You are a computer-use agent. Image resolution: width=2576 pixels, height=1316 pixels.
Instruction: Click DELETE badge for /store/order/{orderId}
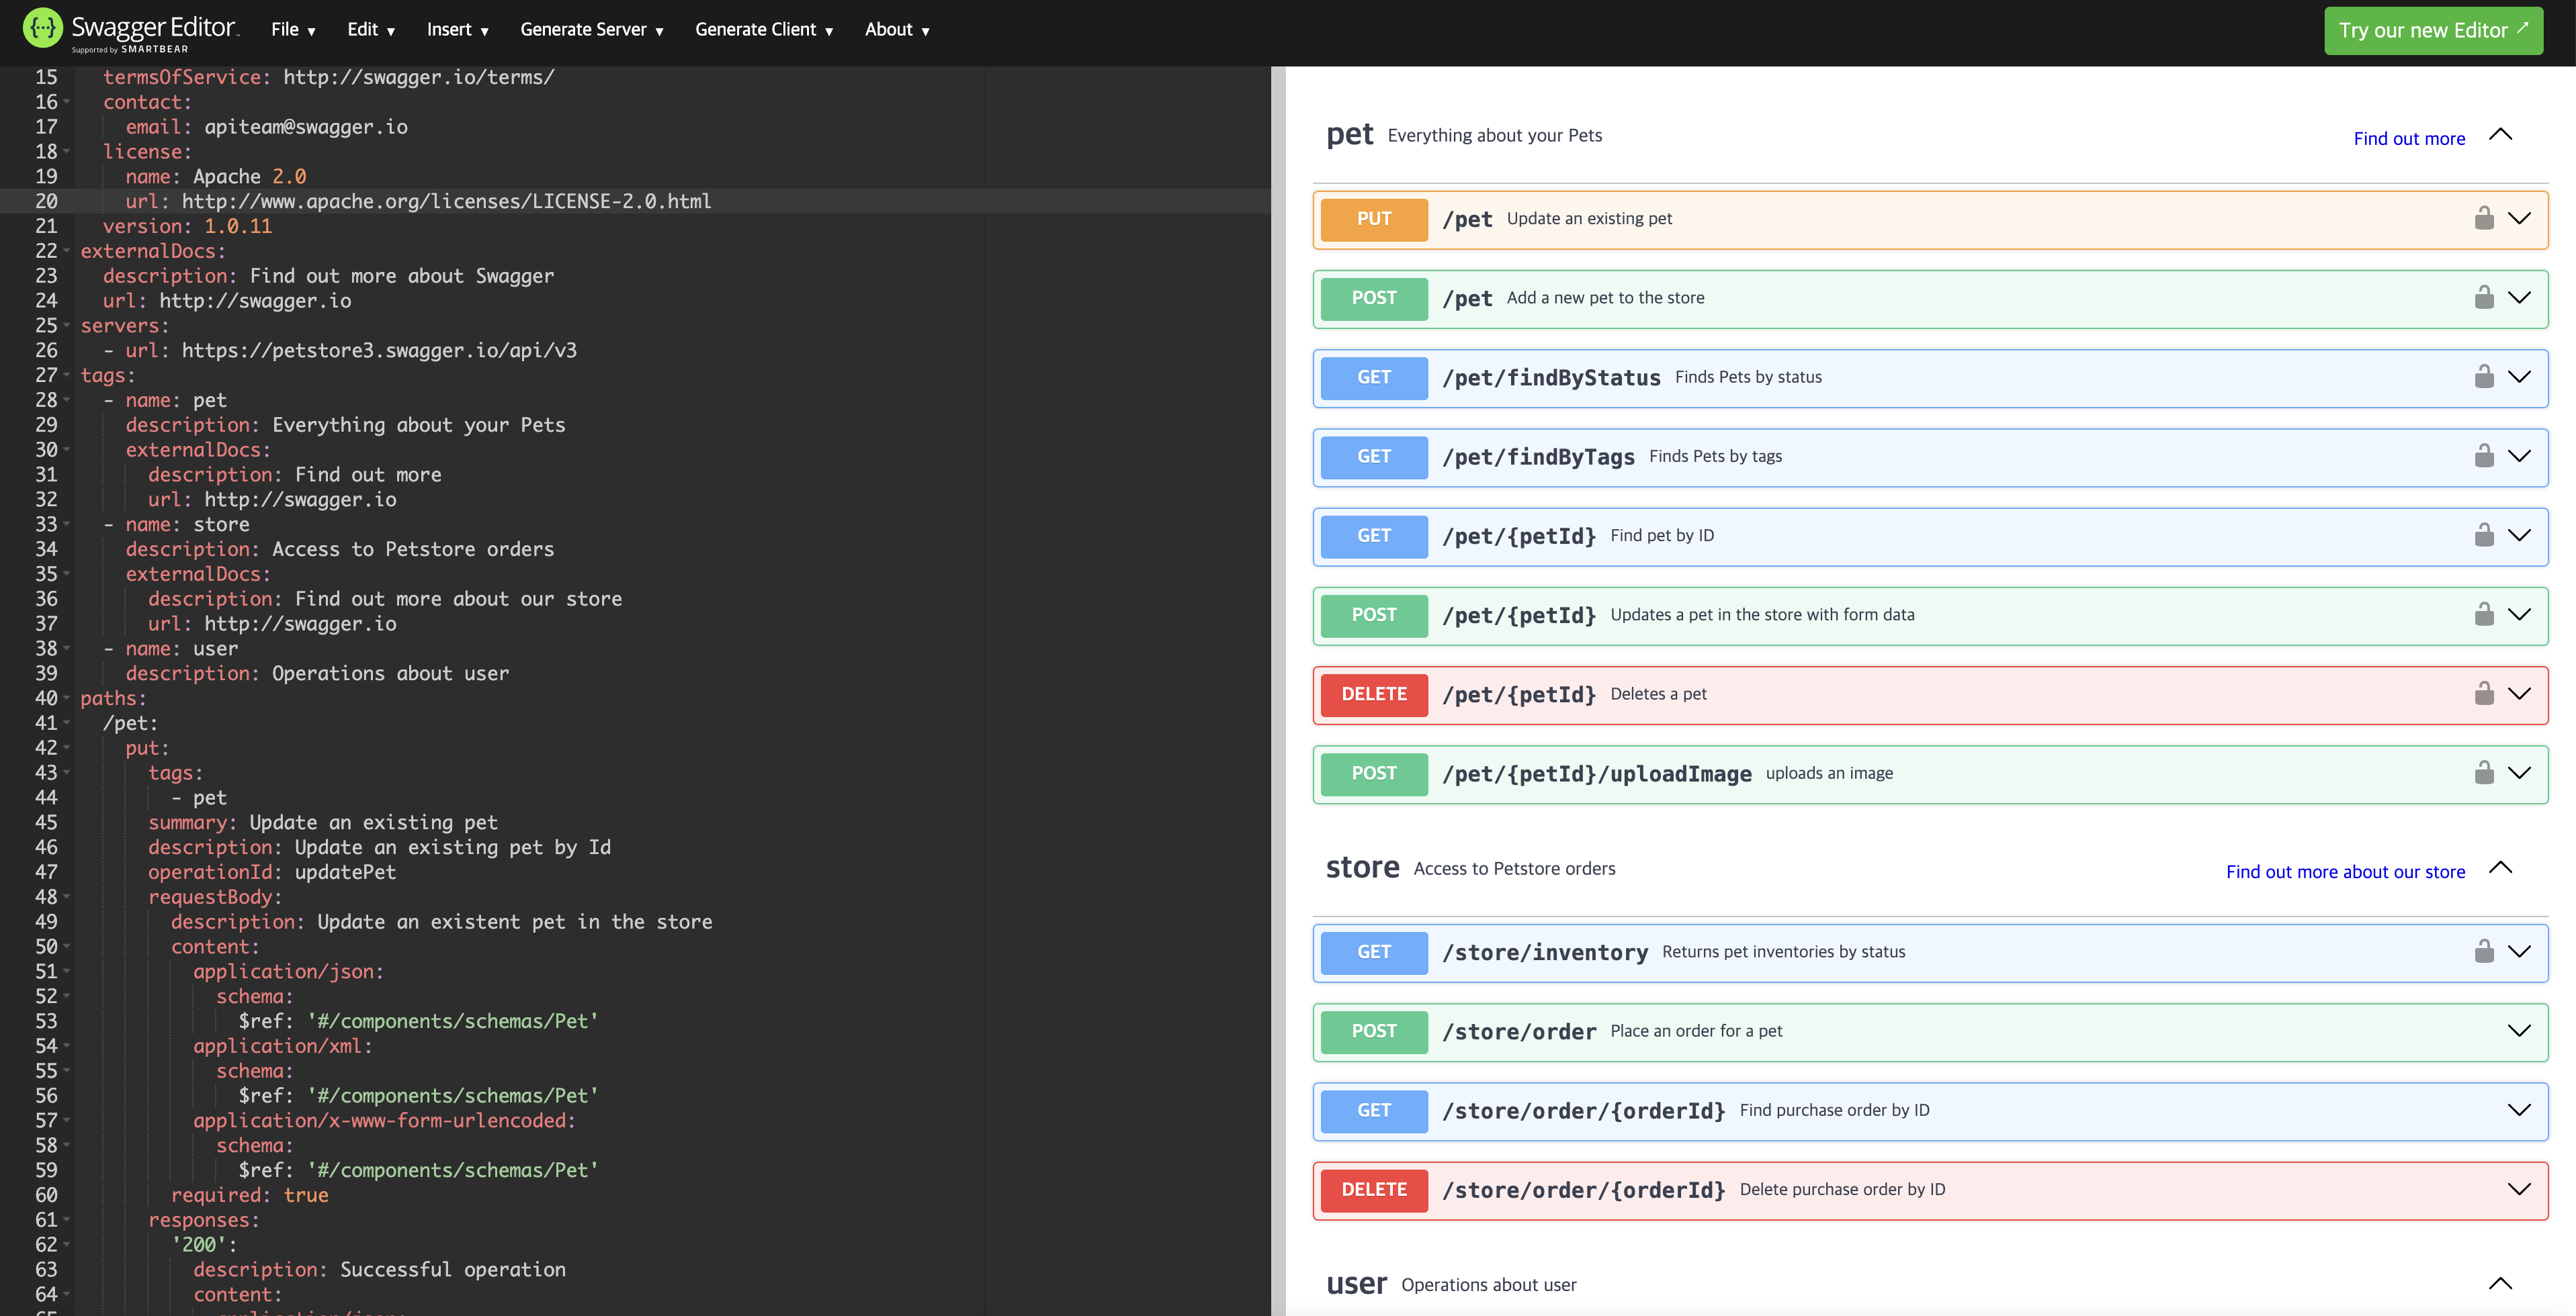[x=1374, y=1190]
